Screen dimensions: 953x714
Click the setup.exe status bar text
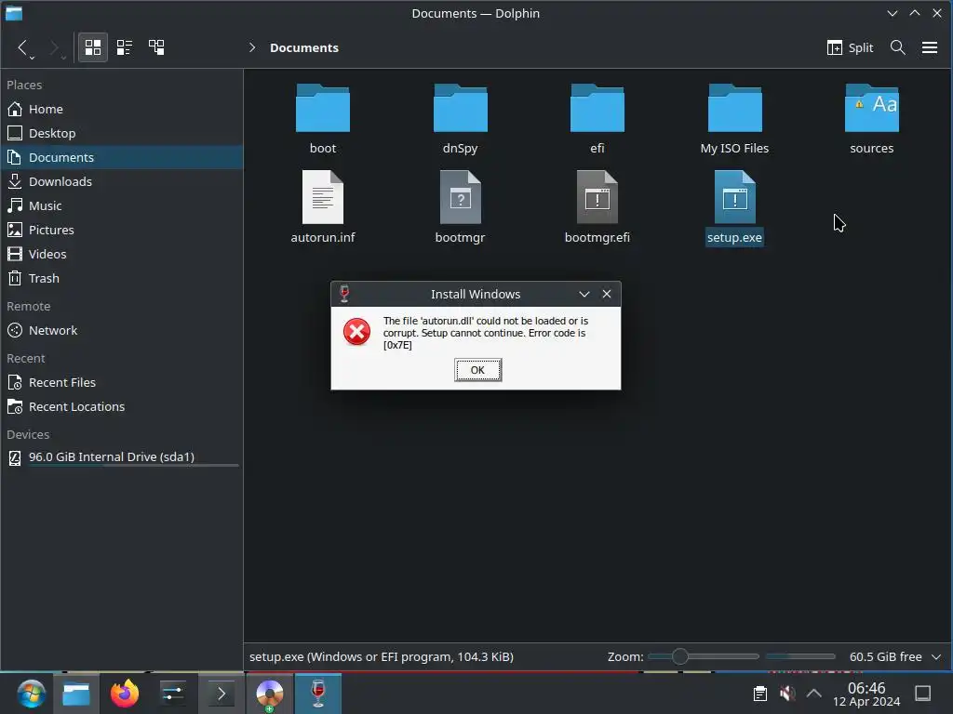pyautogui.click(x=381, y=657)
